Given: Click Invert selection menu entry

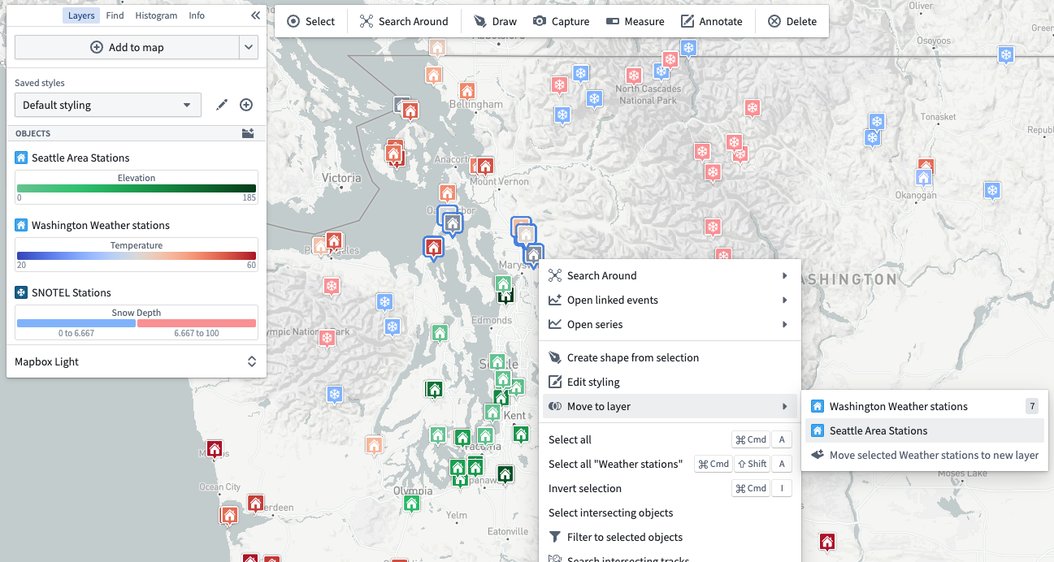Looking at the screenshot, I should [x=670, y=488].
